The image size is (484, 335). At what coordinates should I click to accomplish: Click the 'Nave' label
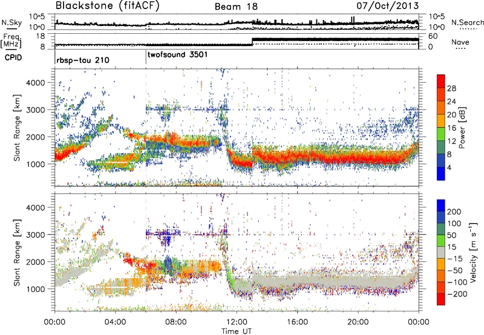pos(460,42)
